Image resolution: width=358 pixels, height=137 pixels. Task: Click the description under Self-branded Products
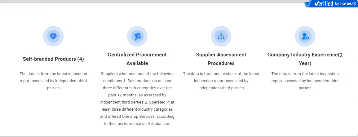click(x=53, y=81)
